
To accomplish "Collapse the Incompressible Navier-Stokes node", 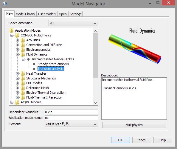I will 23,59.
